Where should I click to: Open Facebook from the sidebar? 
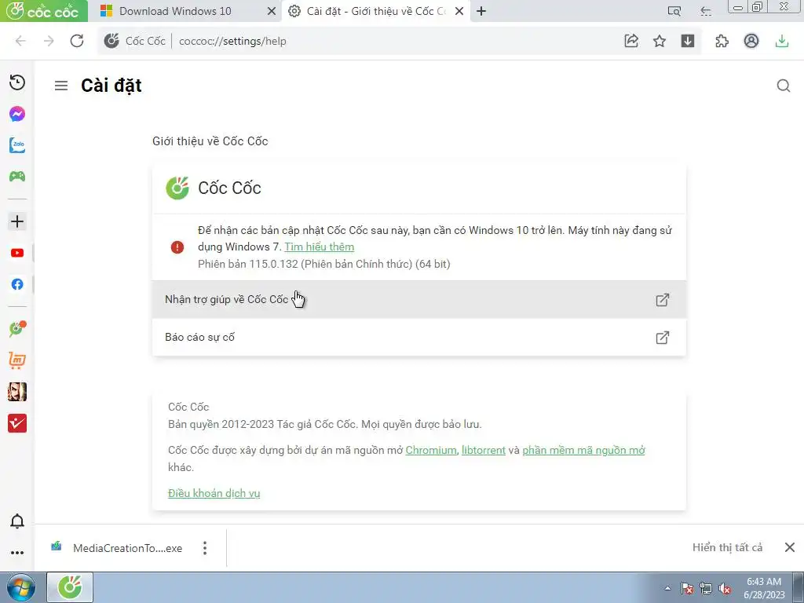tap(17, 284)
